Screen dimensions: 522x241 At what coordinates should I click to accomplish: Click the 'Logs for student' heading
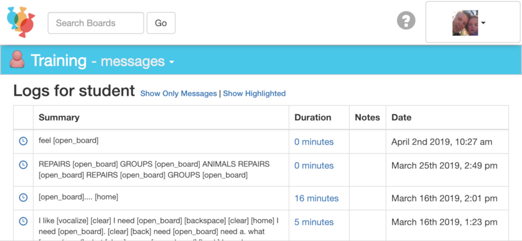[x=74, y=91]
